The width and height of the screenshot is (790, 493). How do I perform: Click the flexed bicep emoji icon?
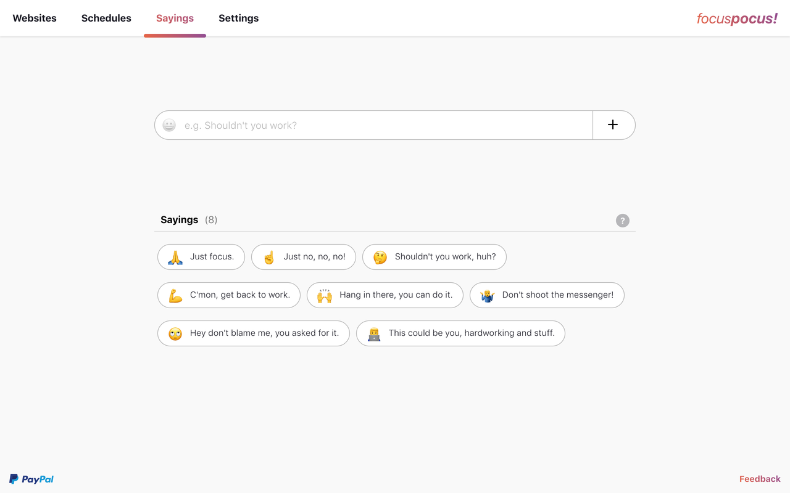[175, 295]
